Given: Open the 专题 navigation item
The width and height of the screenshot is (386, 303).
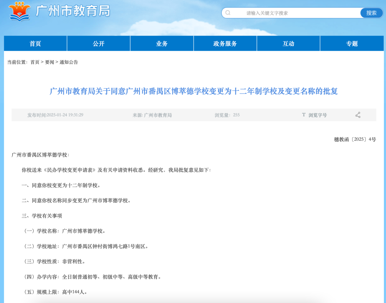Looking at the screenshot, I should click(352, 44).
